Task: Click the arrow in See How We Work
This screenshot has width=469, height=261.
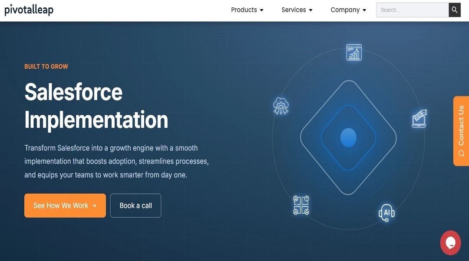Action: tap(94, 206)
